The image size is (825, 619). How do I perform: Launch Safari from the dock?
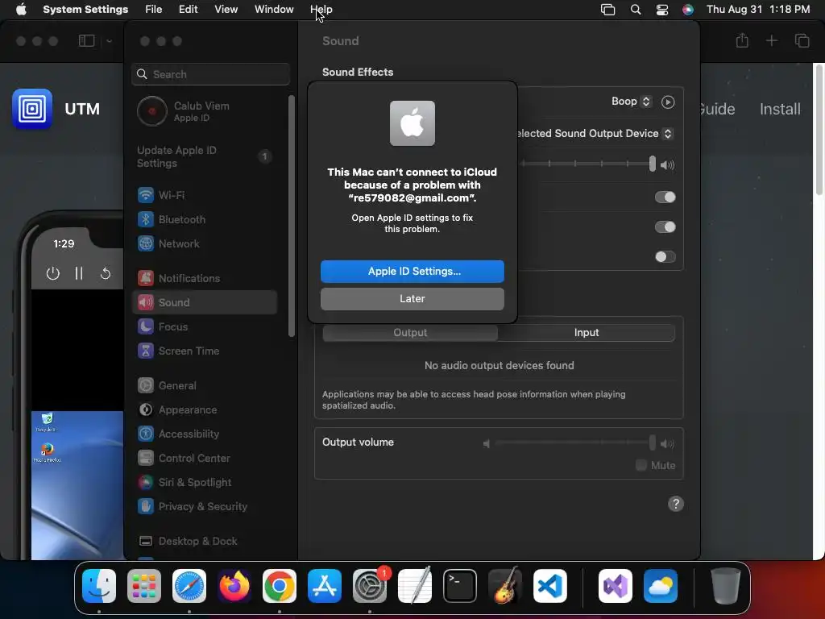(189, 586)
